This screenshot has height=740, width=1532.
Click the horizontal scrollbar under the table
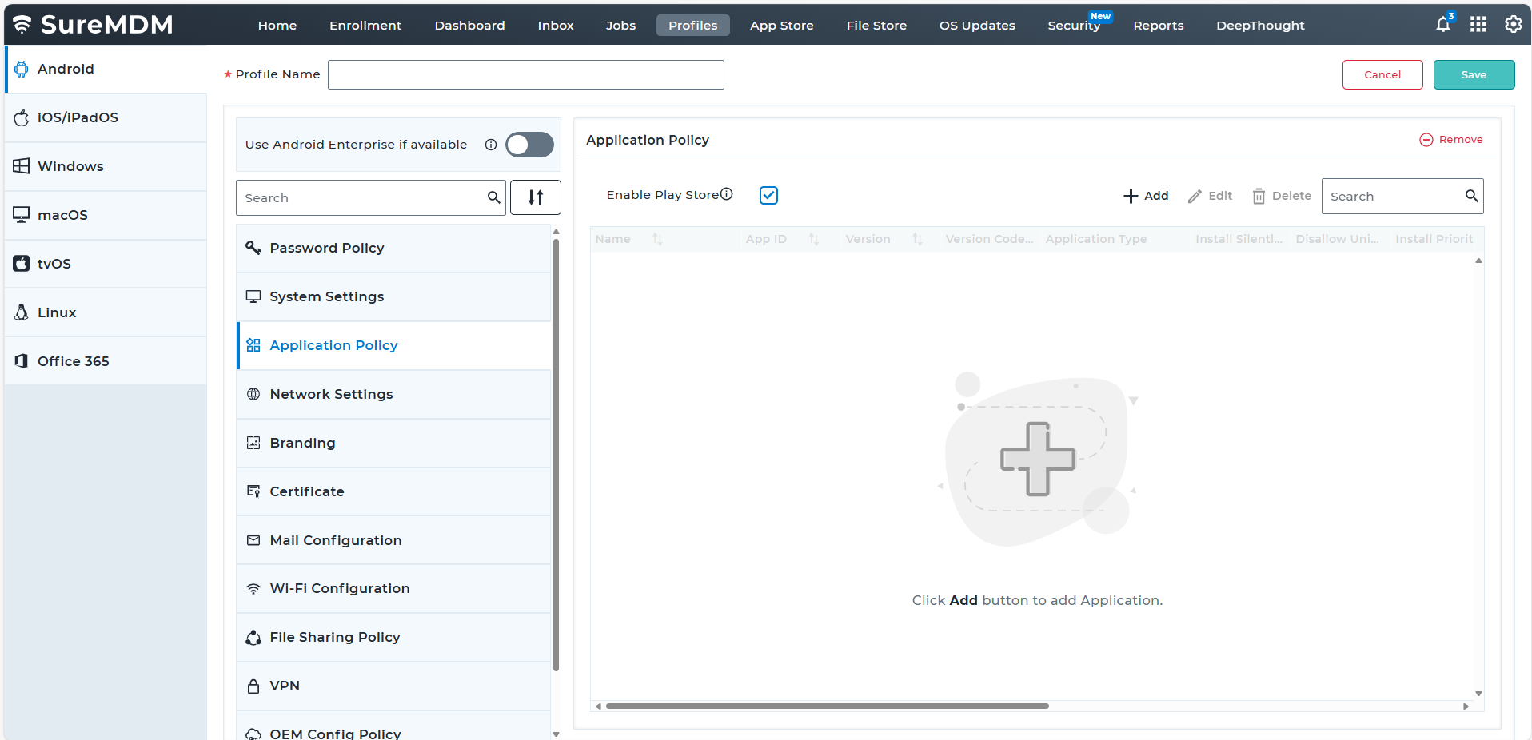pos(827,706)
